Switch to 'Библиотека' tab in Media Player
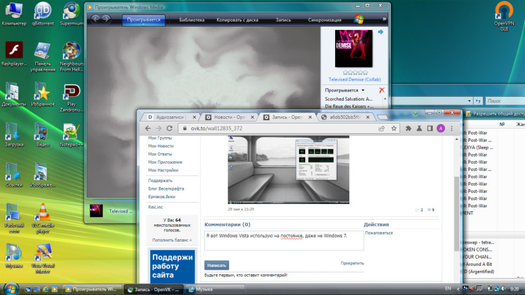Screen dimensions: 525x295 point(191,20)
